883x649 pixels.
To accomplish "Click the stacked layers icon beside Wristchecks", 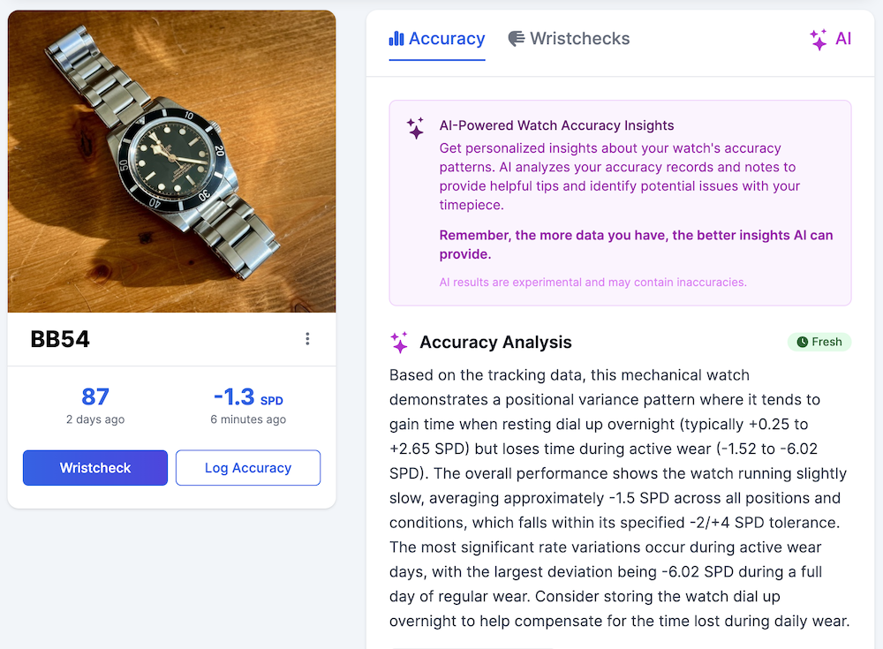I will (516, 38).
